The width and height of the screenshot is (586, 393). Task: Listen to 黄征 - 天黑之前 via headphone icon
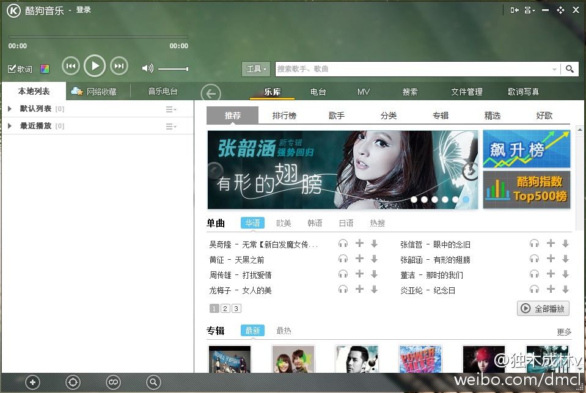(343, 259)
